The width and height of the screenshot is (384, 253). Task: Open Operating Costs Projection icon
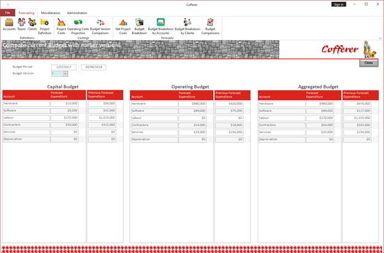point(78,27)
